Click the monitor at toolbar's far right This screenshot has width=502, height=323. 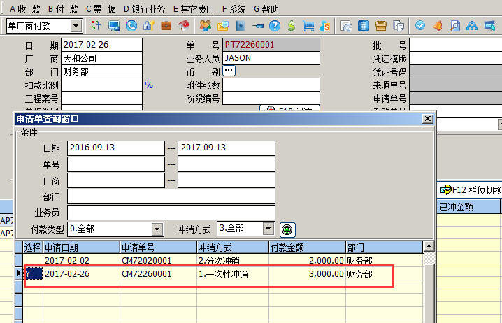tap(489, 26)
